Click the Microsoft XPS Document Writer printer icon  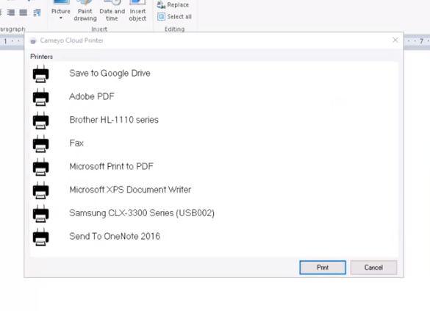click(x=41, y=190)
